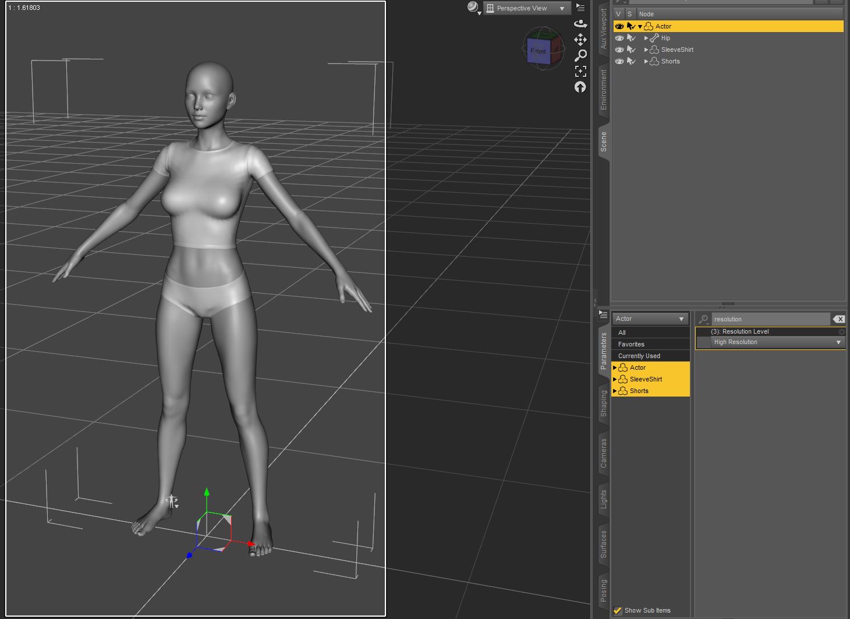Click Shorts figure icon in Scene tree
The height and width of the screenshot is (619, 850).
pyautogui.click(x=654, y=61)
